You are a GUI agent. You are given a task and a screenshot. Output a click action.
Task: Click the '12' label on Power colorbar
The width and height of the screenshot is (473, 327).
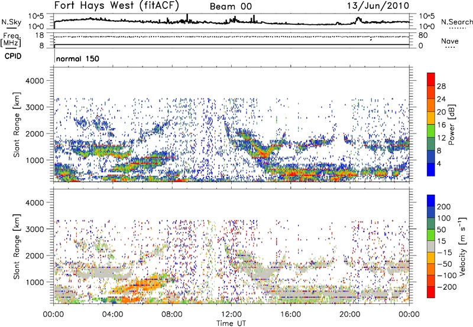tap(441, 138)
